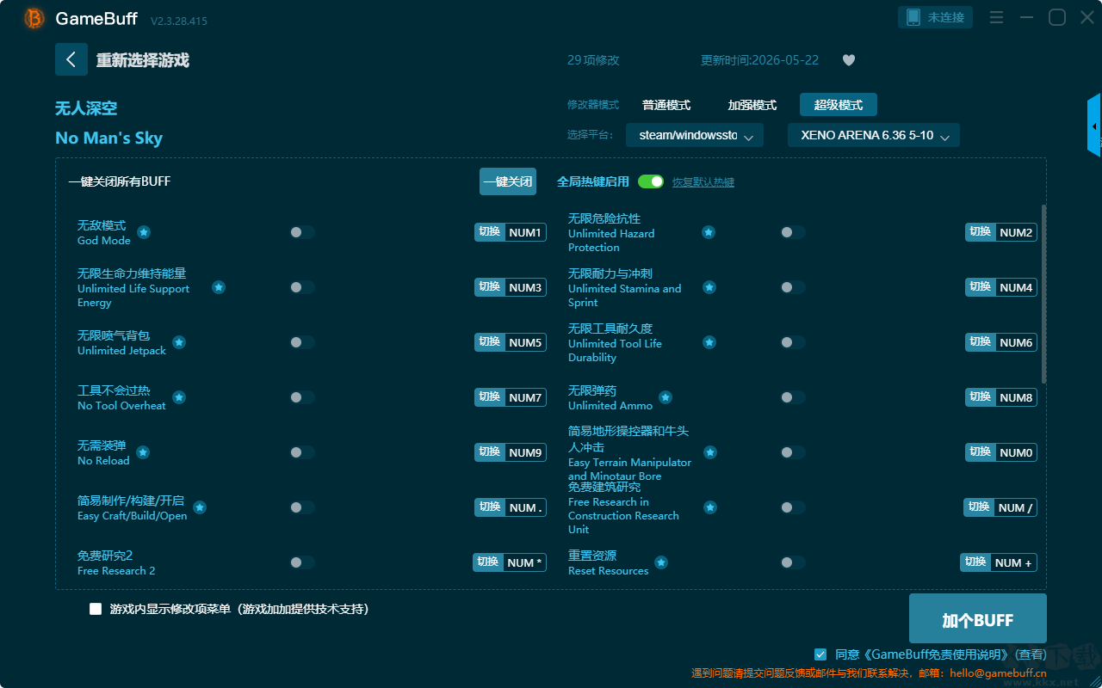
Task: Click the 29项修改 count text
Action: (593, 60)
